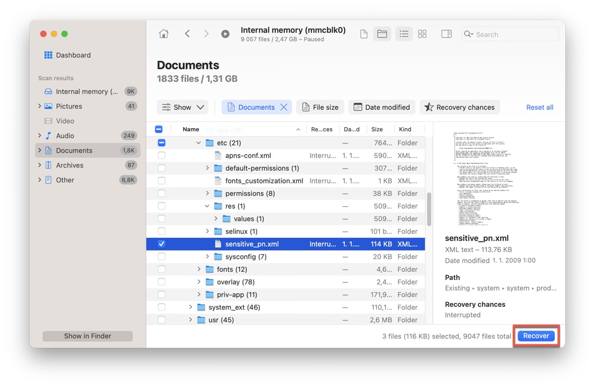
Task: Collapse the res (1) folder
Action: coord(207,206)
